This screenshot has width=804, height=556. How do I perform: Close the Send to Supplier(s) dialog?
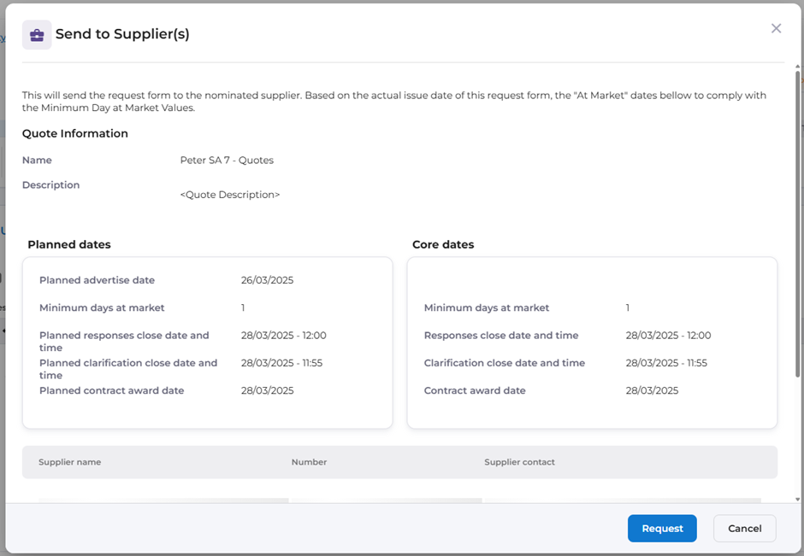[x=776, y=28]
